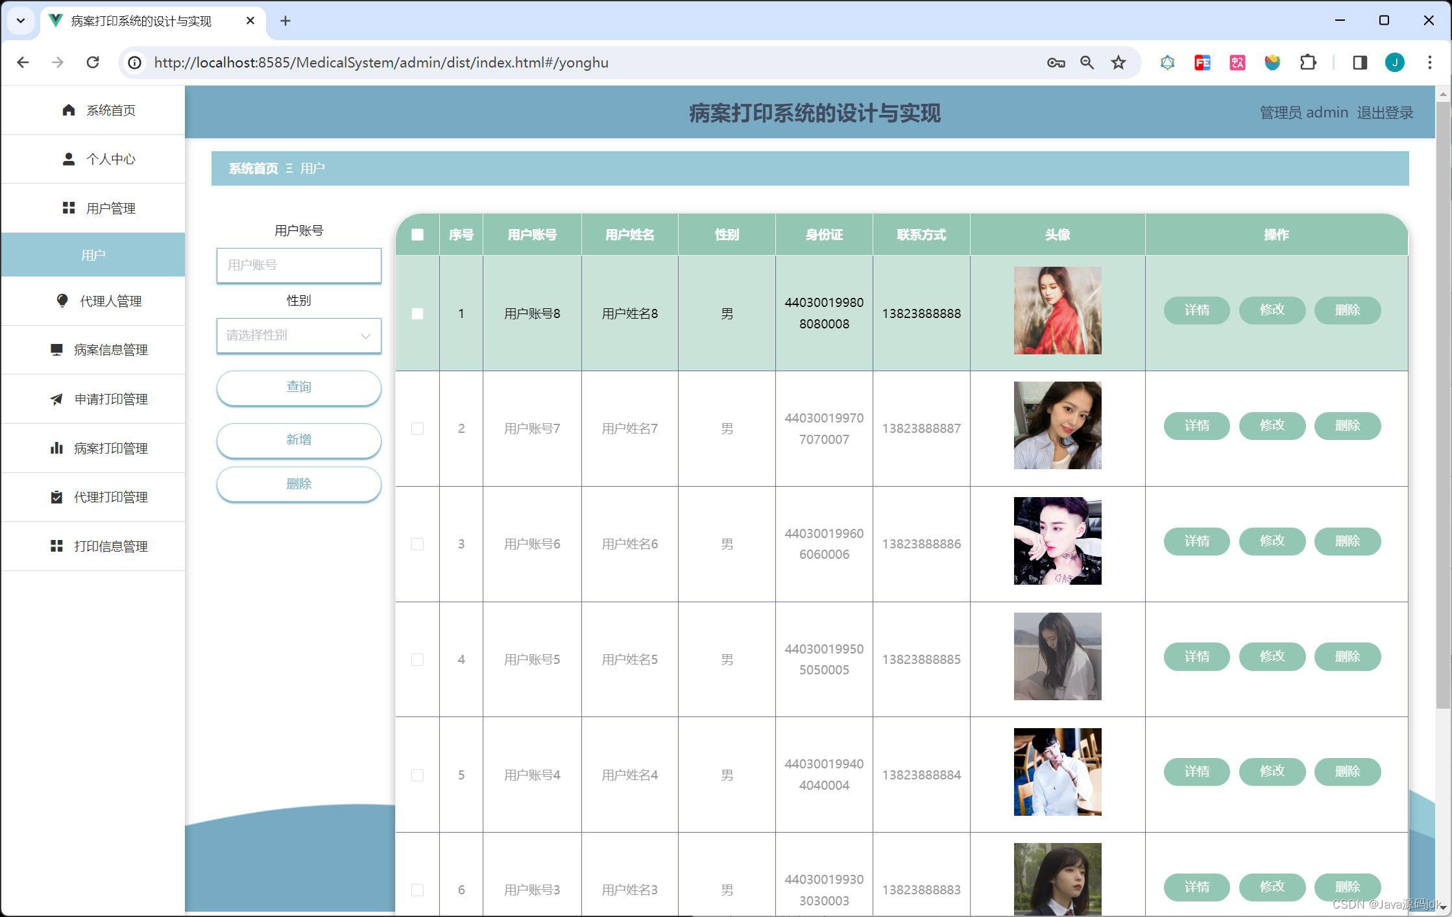Click 退出登录 to log out
1452x917 pixels.
point(1385,113)
